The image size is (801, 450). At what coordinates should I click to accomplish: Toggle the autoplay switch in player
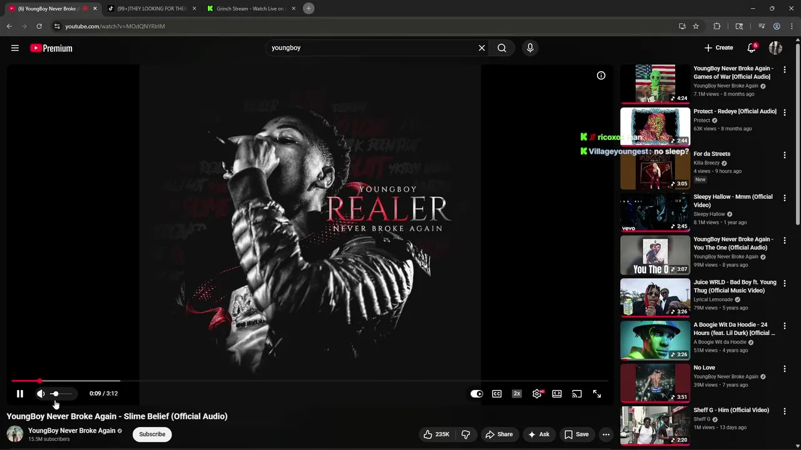[476, 394]
